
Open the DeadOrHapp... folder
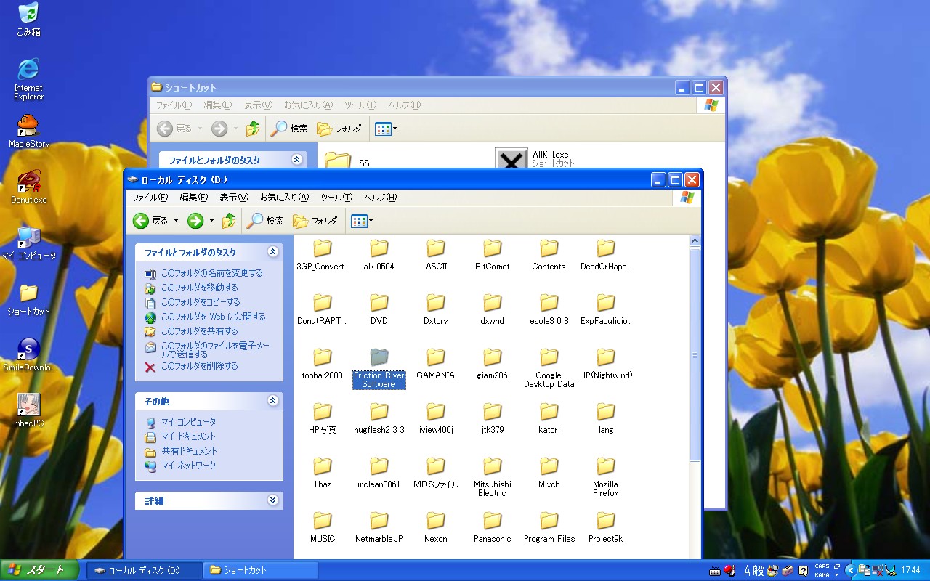click(x=606, y=254)
